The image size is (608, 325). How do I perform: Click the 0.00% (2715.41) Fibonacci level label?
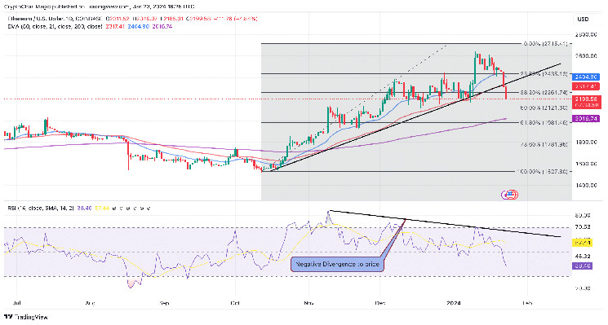[x=545, y=44]
